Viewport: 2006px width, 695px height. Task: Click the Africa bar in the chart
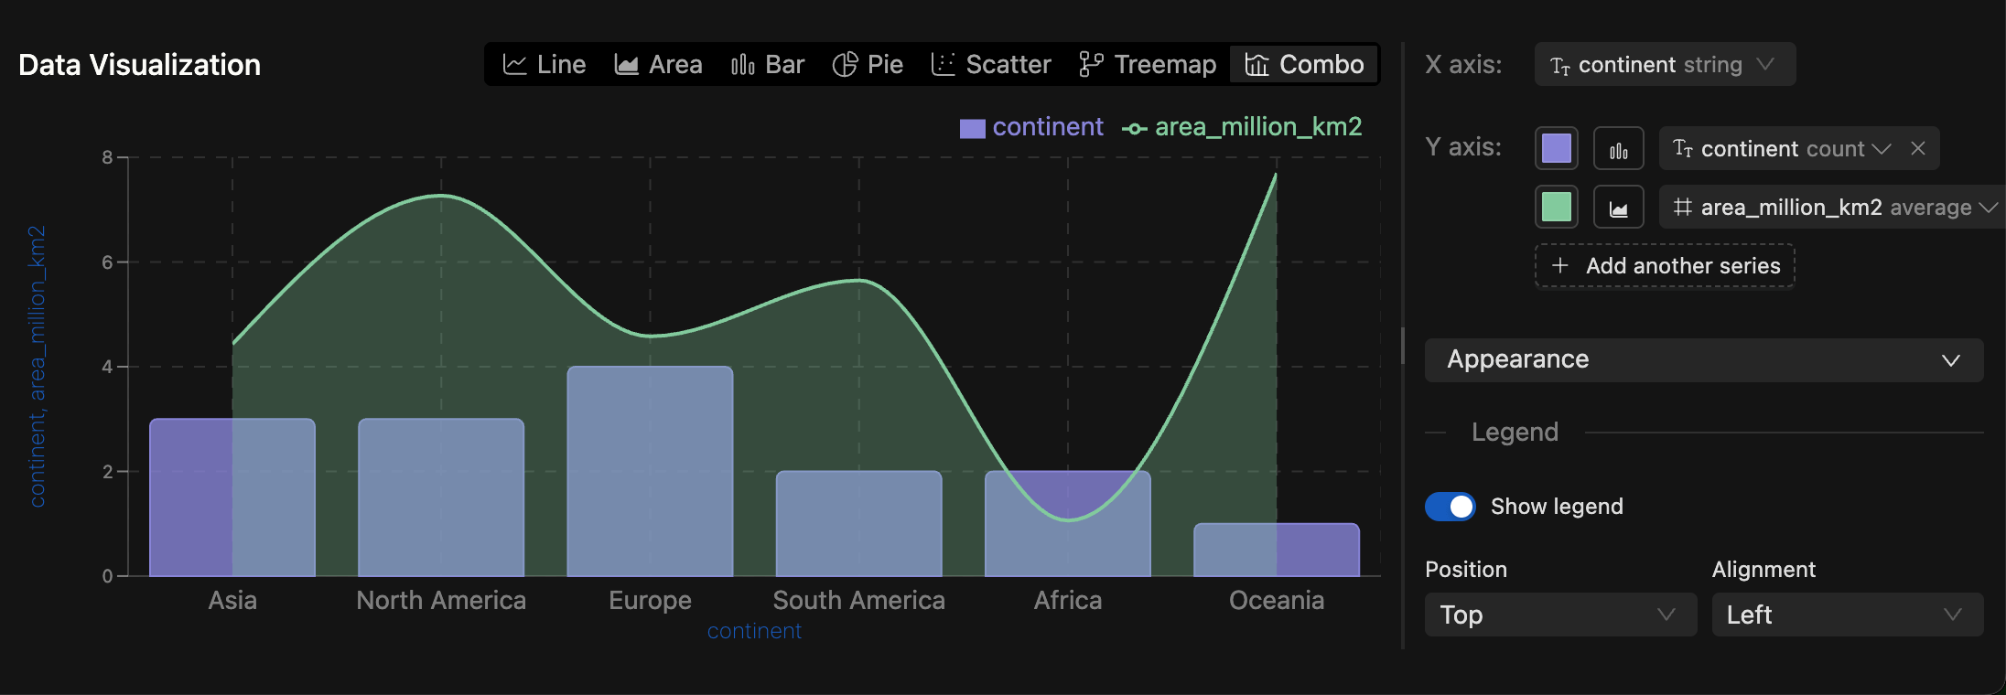(x=1068, y=523)
